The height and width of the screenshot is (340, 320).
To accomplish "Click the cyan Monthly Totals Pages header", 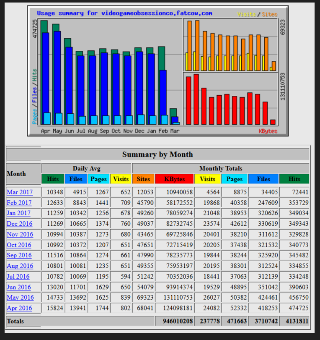I will coord(234,179).
